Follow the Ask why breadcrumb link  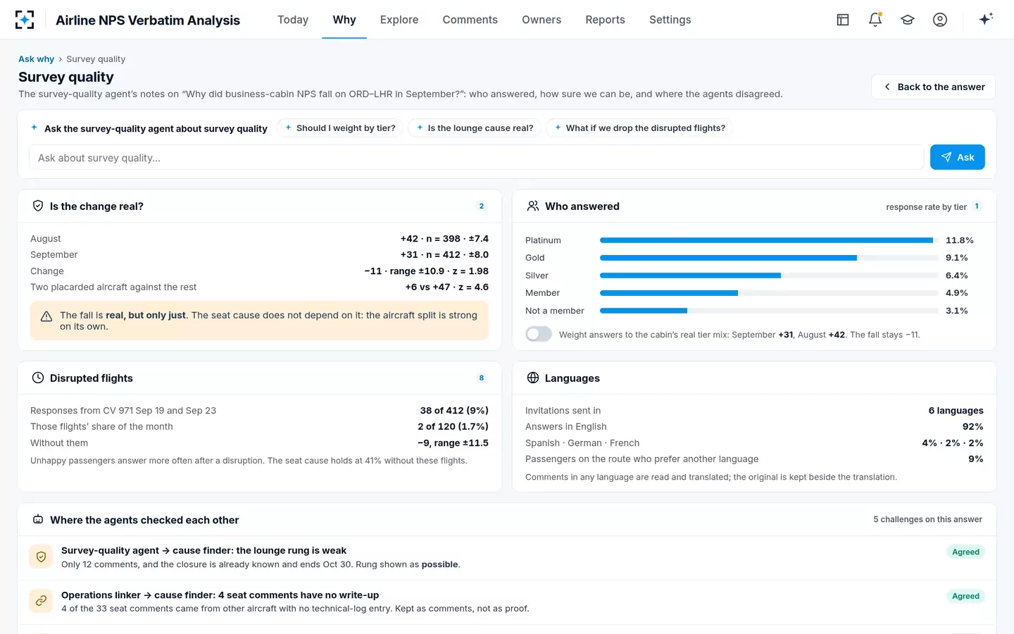point(36,59)
